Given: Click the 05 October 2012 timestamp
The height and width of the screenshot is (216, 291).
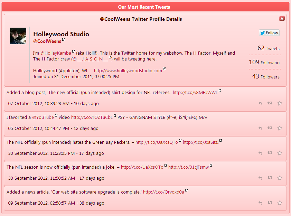Looking at the screenshot, I should click(x=53, y=129).
